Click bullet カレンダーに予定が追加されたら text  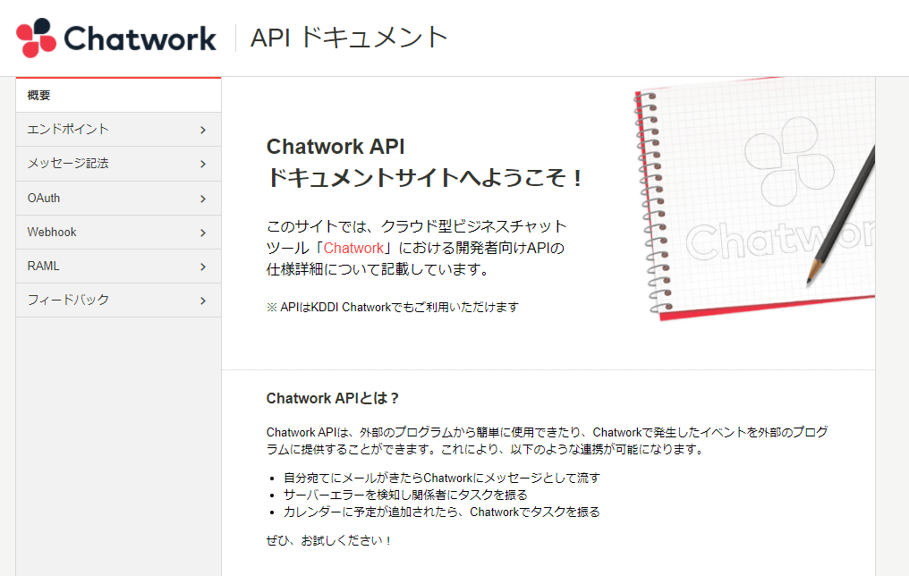point(442,512)
